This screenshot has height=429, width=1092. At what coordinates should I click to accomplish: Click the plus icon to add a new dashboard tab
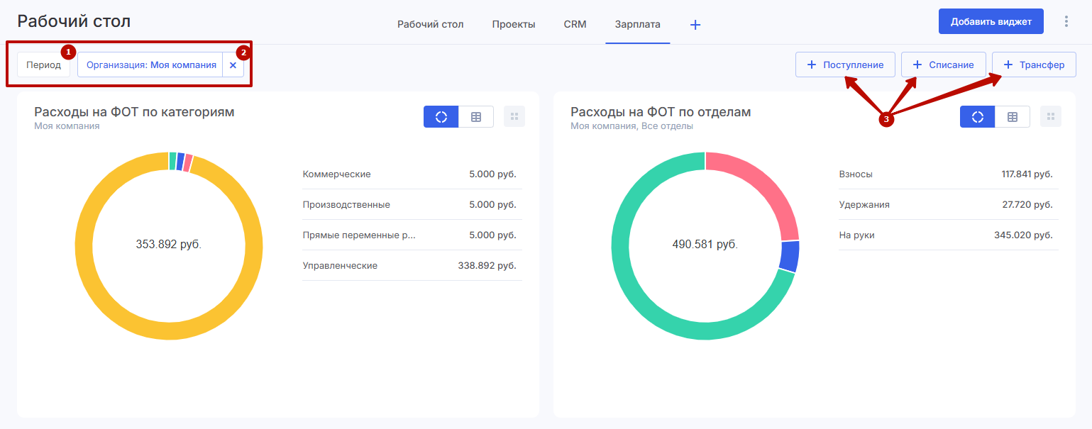[695, 25]
